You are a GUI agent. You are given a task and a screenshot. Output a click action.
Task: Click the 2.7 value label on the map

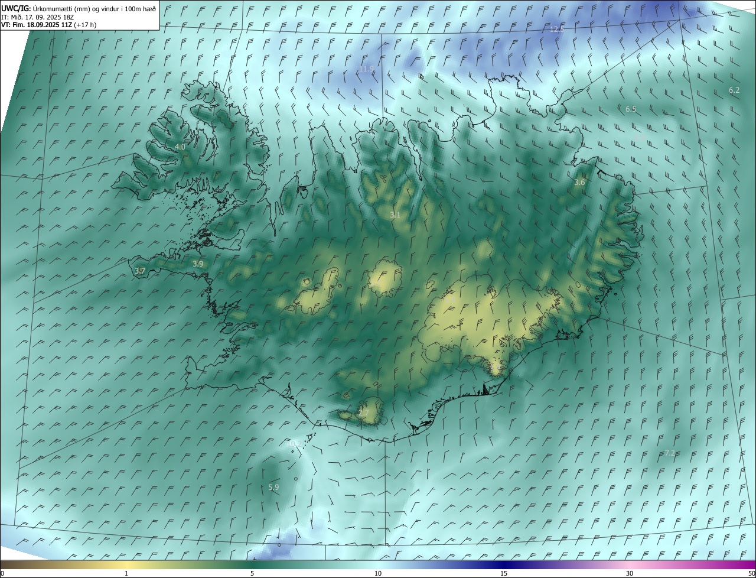[364, 413]
